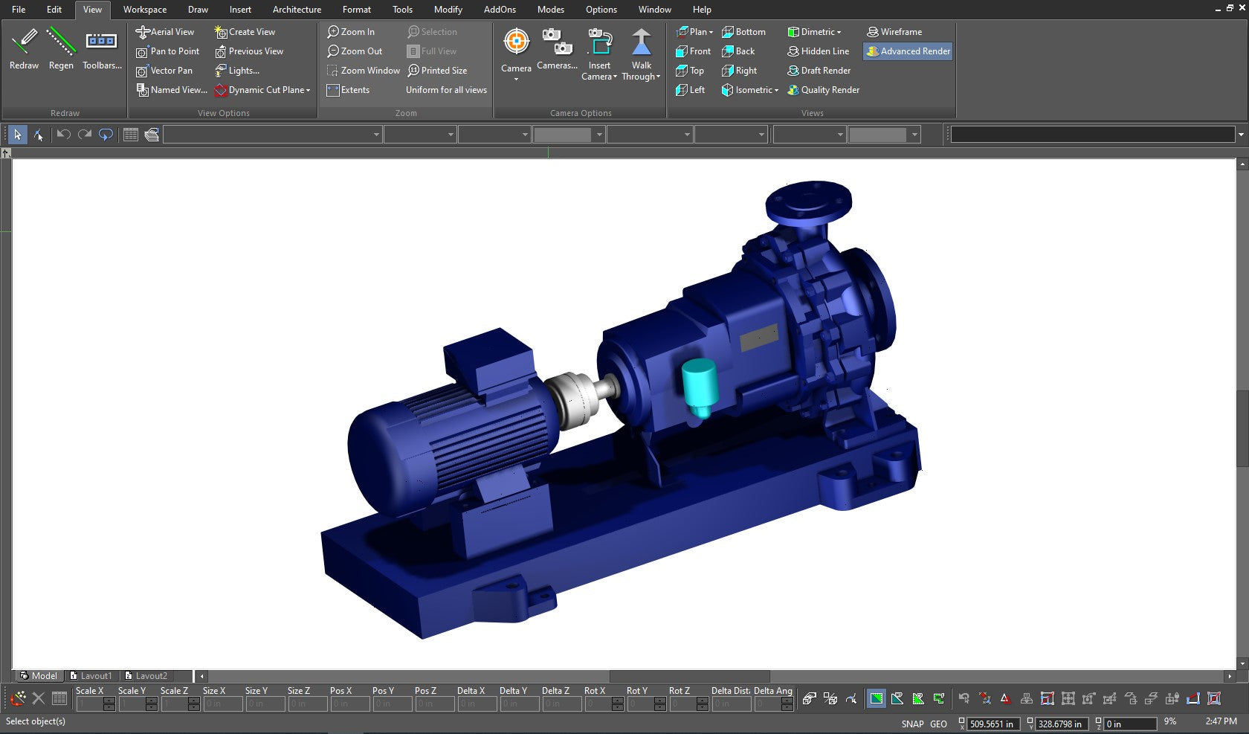Select the Zoom Window tool

[363, 71]
